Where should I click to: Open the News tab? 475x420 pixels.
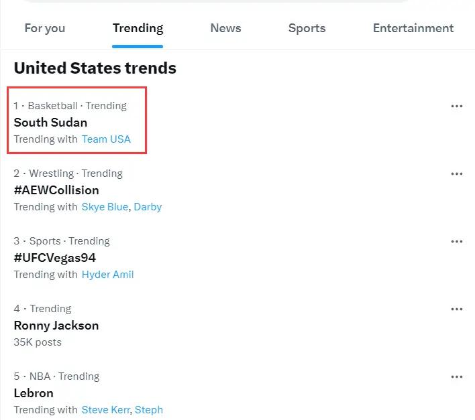pos(225,28)
